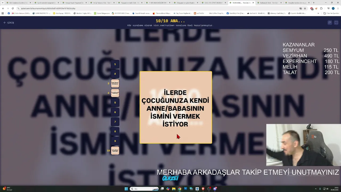Open the Quixel Megascans bookmark
Screen dimensions: 341x192
(102, 13)
